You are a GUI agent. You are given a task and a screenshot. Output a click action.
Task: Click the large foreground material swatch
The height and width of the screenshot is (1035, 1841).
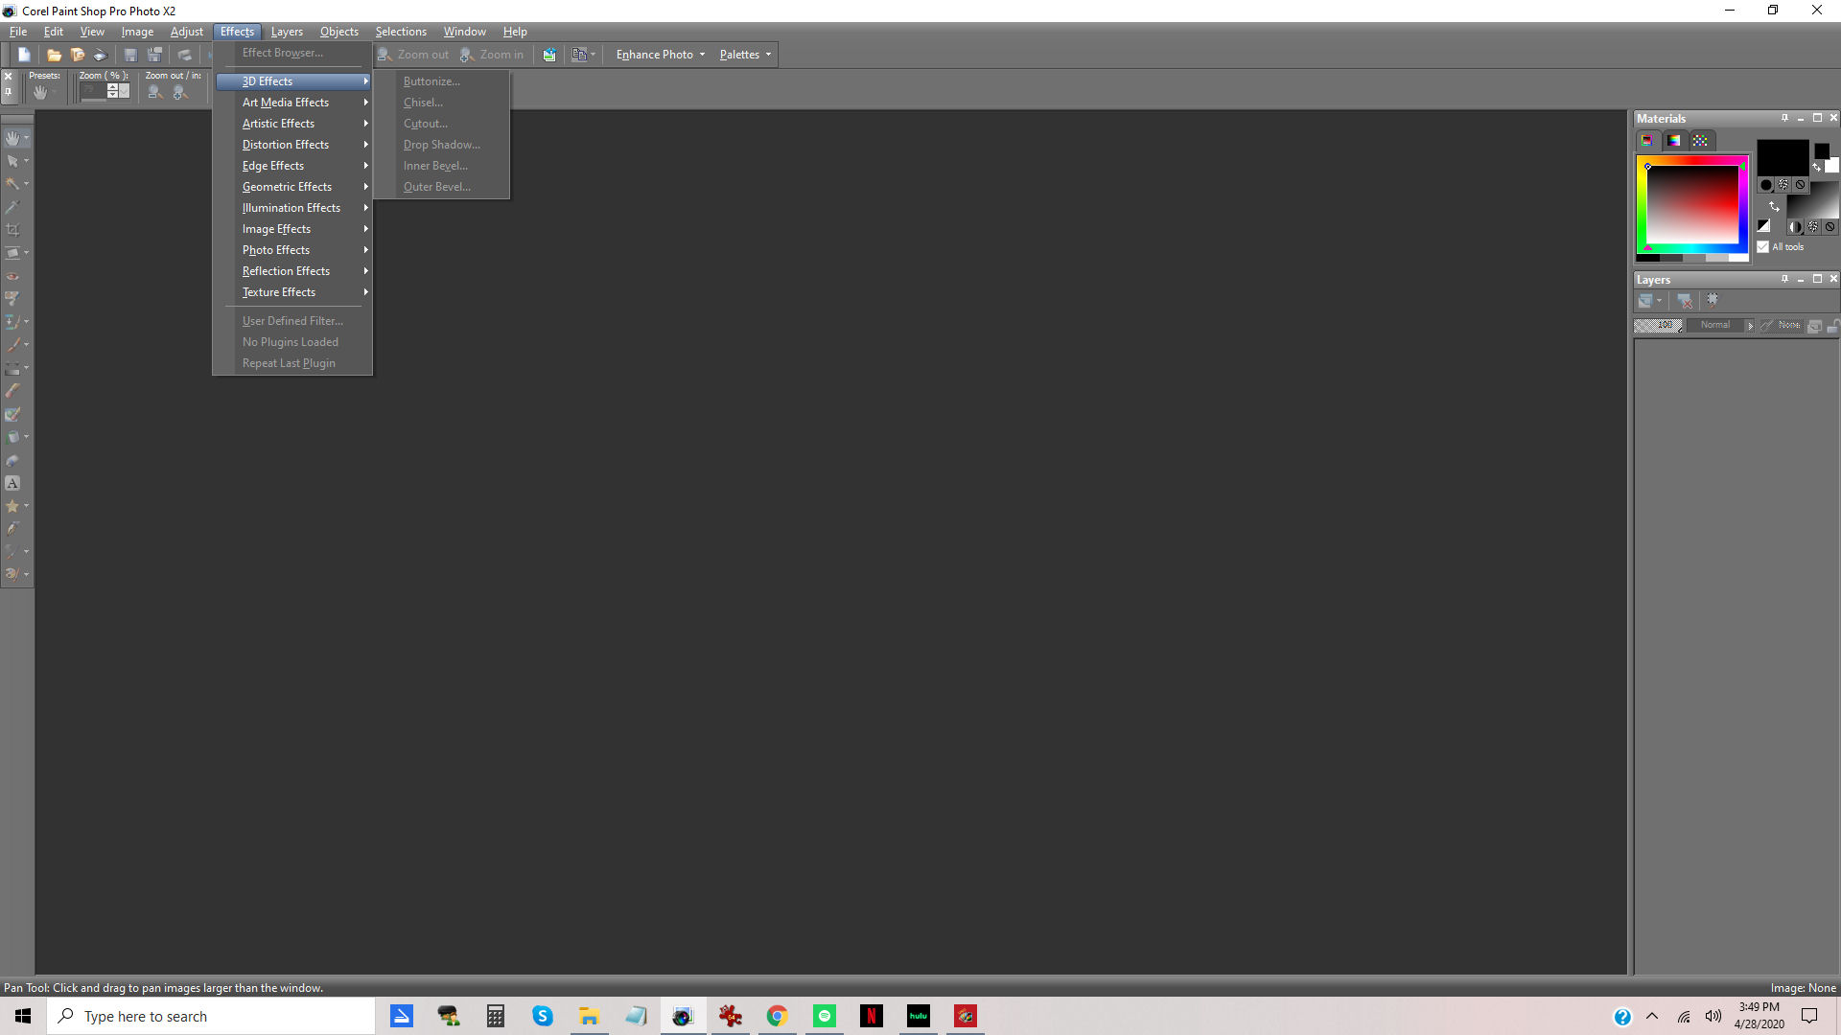click(1782, 158)
